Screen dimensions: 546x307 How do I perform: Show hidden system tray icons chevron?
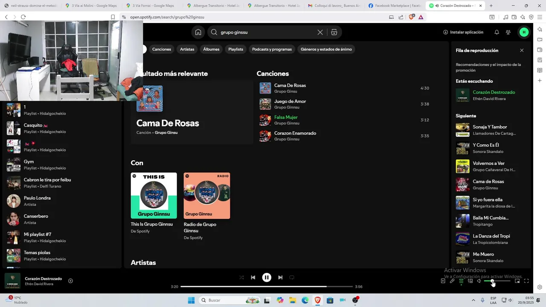(473, 300)
